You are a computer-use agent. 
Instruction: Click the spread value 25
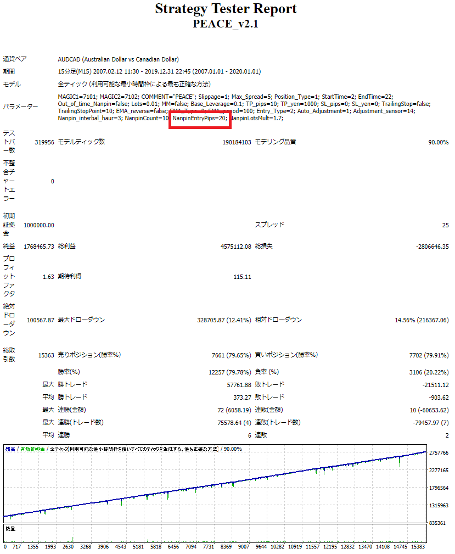tap(445, 225)
